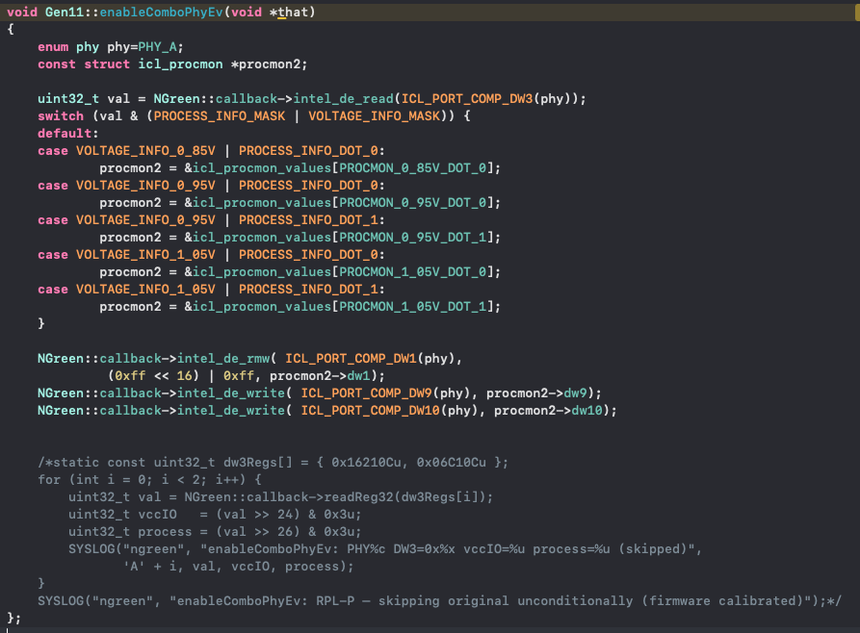Select PROCMON_0_95V_DOT_1 array index
This screenshot has height=633, width=860.
pos(412,238)
